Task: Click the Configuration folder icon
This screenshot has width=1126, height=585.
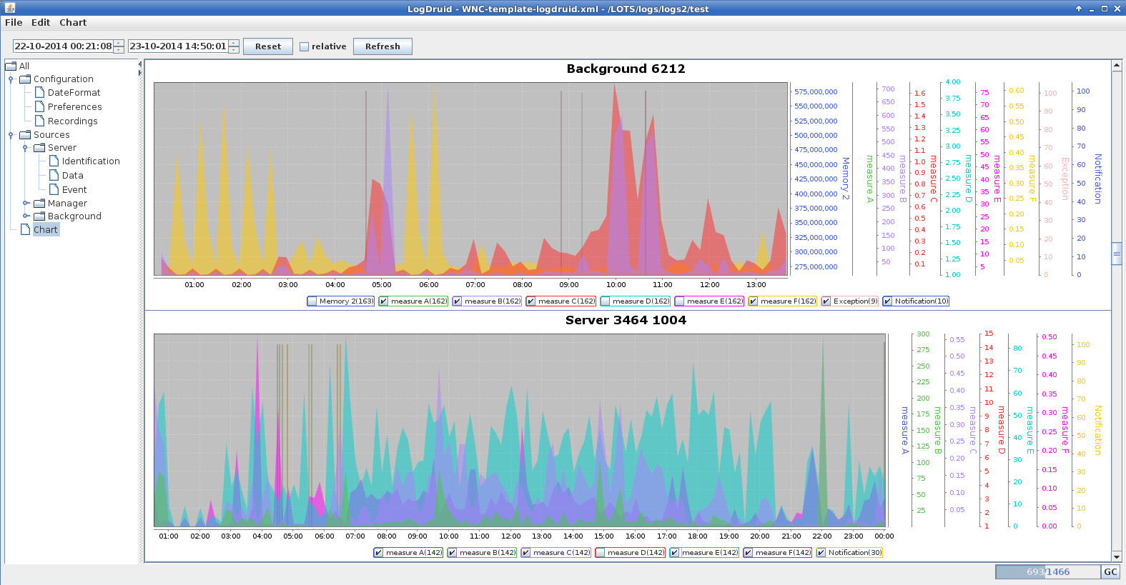Action: (x=25, y=79)
